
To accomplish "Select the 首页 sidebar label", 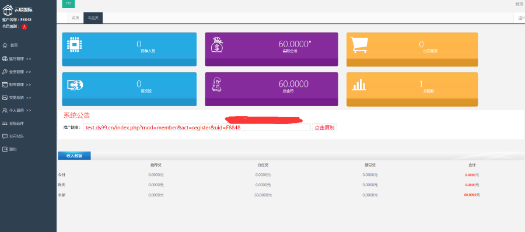I will pyautogui.click(x=14, y=45).
